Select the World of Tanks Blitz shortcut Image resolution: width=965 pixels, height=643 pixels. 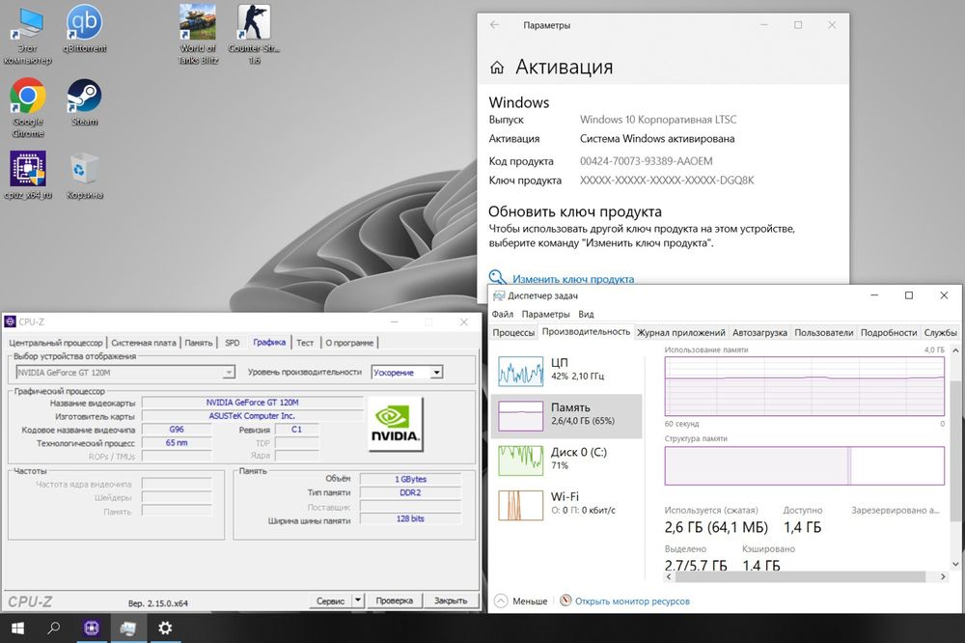[x=198, y=35]
